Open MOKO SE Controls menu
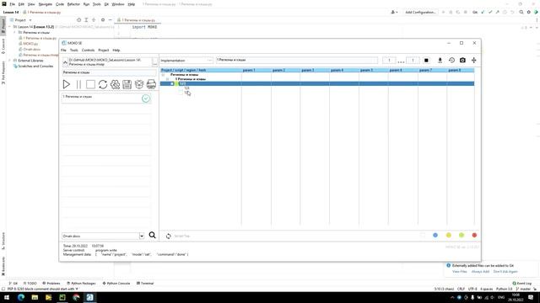The width and height of the screenshot is (540, 303). [x=88, y=50]
